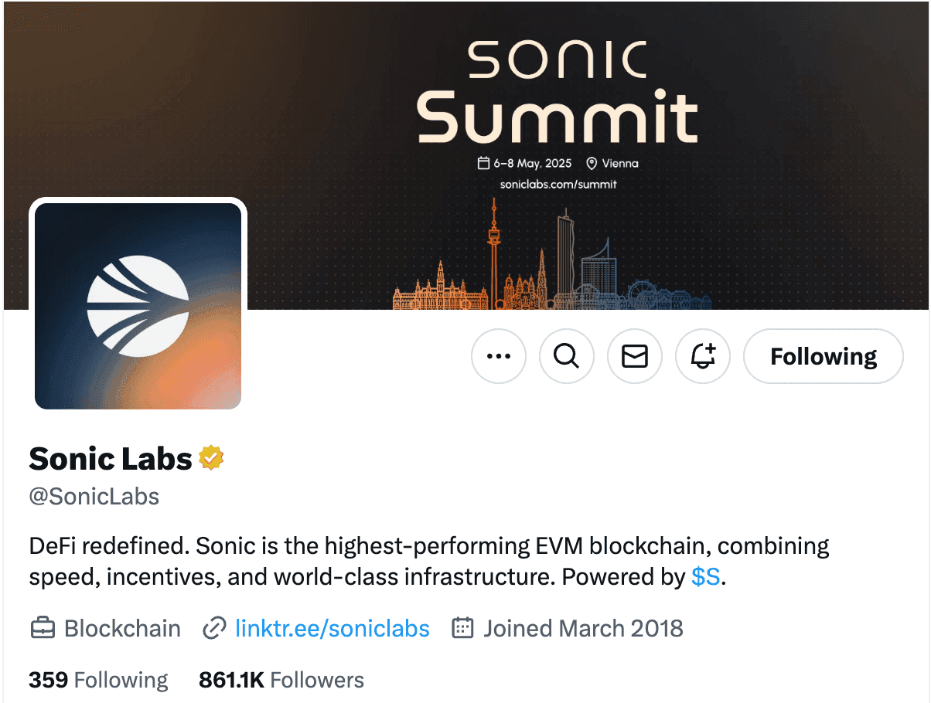Open the more options ellipsis menu
This screenshot has width=931, height=703.
(x=499, y=356)
